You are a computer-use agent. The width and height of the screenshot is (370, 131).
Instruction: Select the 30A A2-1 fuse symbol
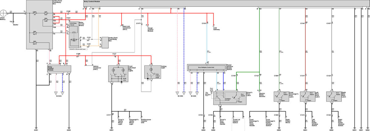35,33
